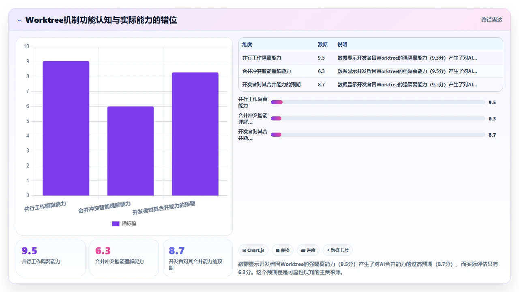This screenshot has height=292, width=519.
Task: Select table row 并行工作隔离能力
Action: pos(371,58)
